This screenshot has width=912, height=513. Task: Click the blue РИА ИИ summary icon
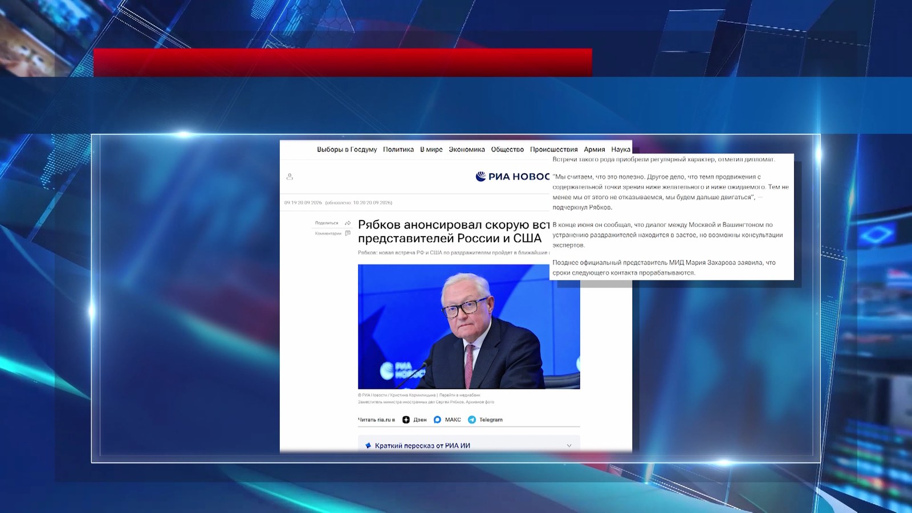368,446
